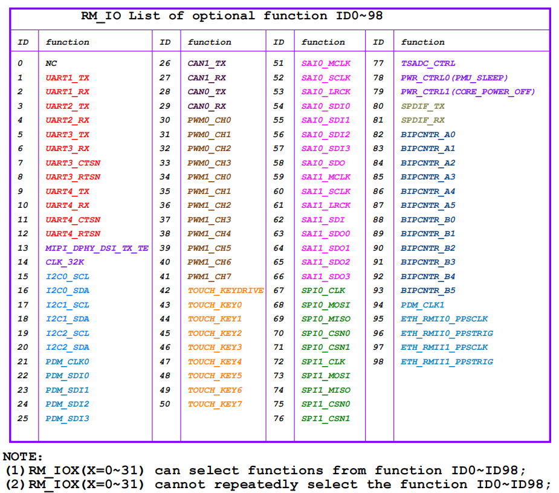Select PWR_CTRL0(PMU_SLEEP) entry
This screenshot has height=493, width=559.
tap(454, 78)
